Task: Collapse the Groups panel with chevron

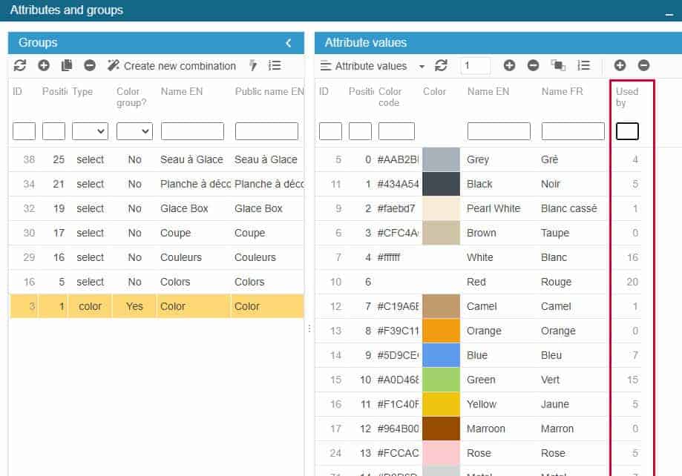Action: [x=289, y=43]
